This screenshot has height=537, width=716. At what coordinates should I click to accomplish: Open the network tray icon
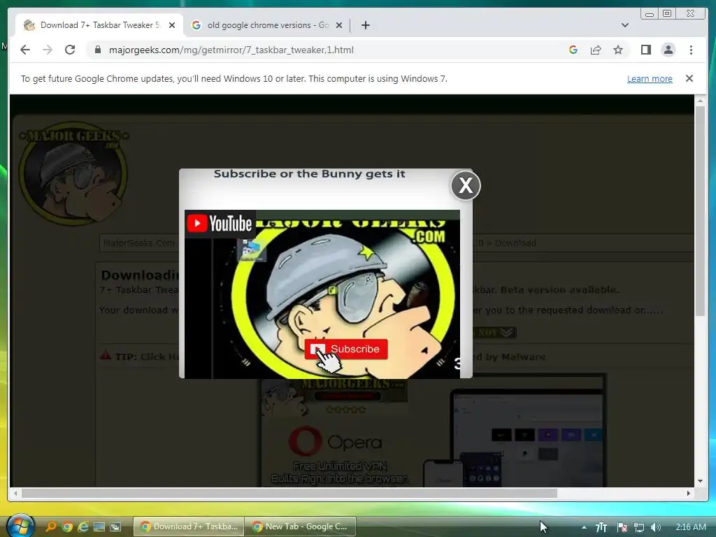pos(639,527)
